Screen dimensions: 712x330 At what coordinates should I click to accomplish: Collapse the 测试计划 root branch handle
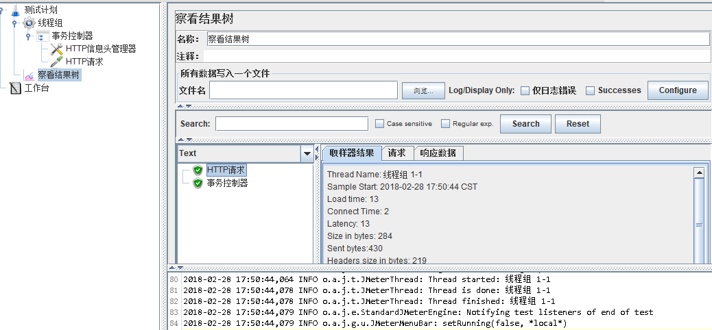(2, 10)
